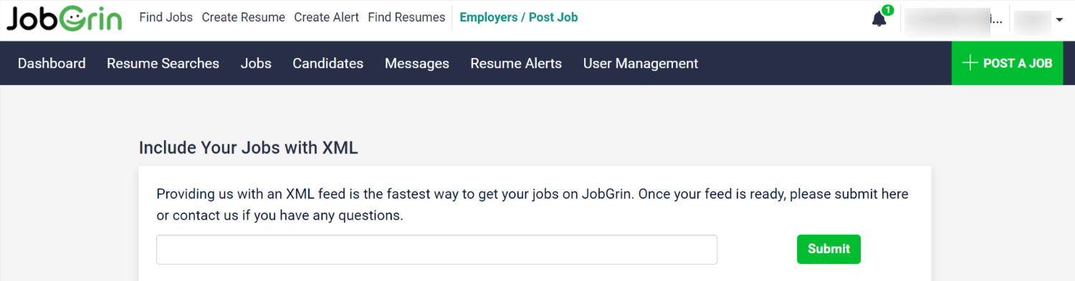
Task: Click the green POST A JOB button
Action: tap(1007, 63)
